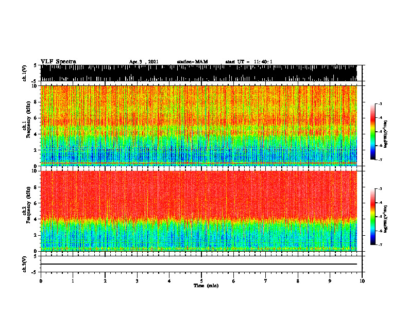Image resolution: width=408 pixels, height=315 pixels.
Task: Select the "Apr. 3 , 2021" date text
Action: pyautogui.click(x=144, y=62)
